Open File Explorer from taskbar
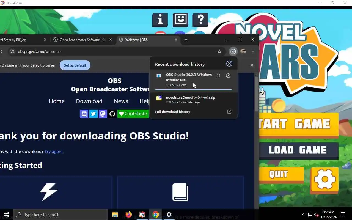The width and height of the screenshot is (352, 220). pos(115,215)
